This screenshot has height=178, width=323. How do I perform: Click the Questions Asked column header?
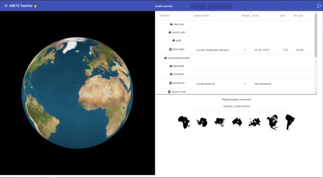click(201, 16)
